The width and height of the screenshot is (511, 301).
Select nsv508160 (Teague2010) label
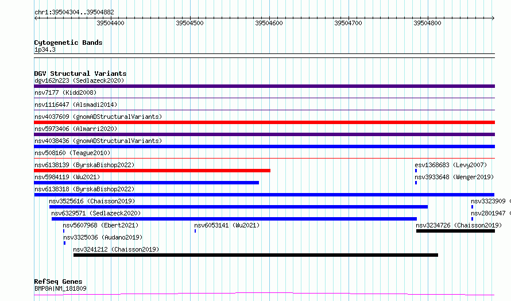(72, 153)
